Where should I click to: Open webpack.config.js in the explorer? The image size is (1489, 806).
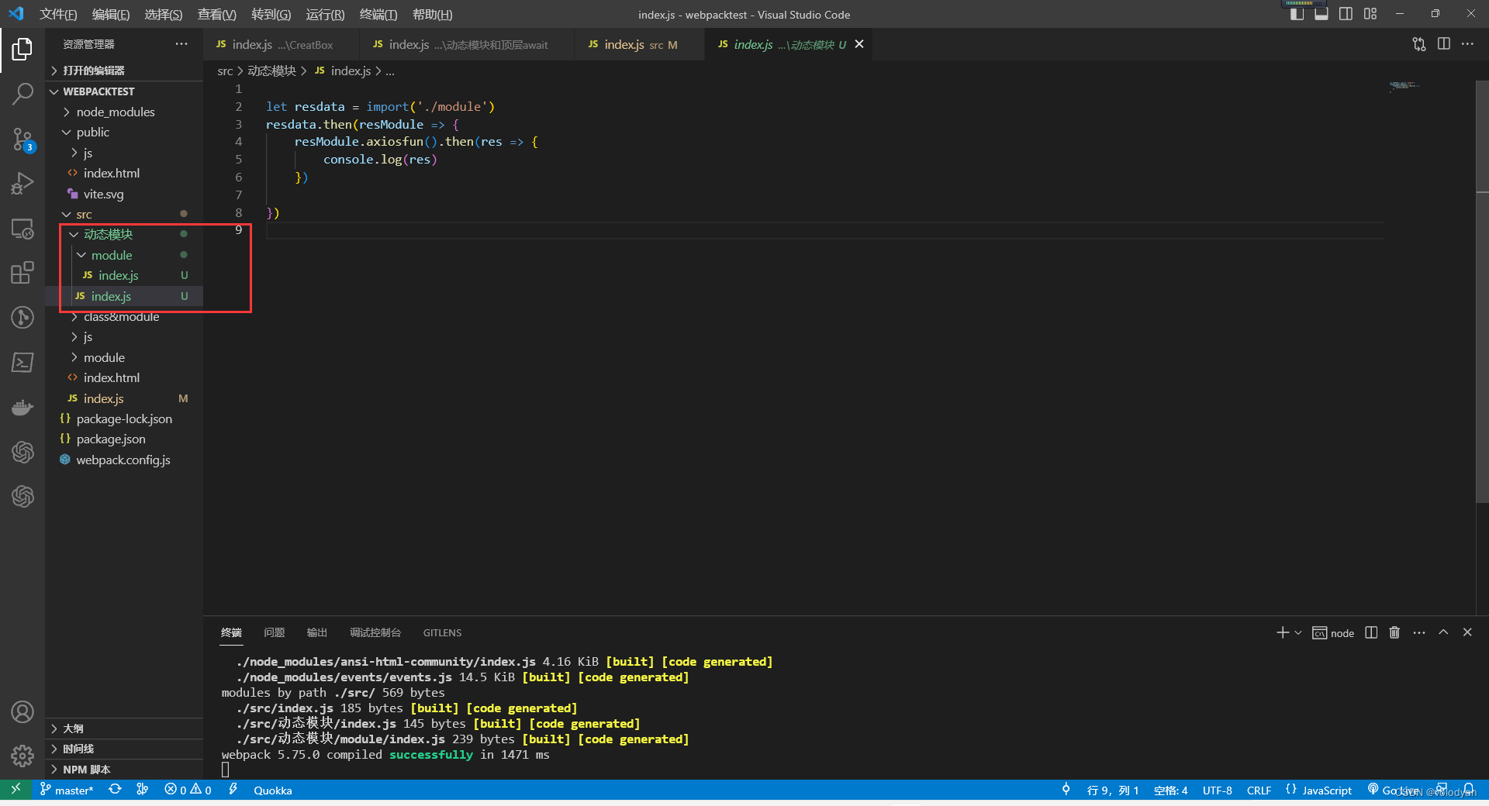point(123,460)
